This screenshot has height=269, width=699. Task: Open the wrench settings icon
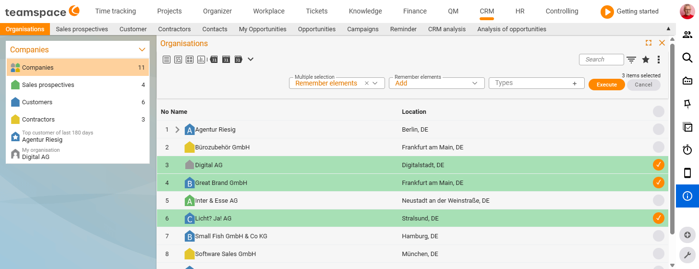click(x=687, y=255)
